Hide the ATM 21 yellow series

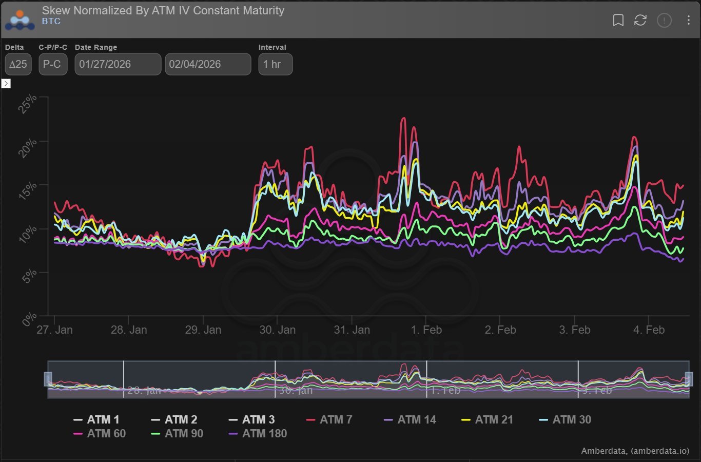(494, 420)
